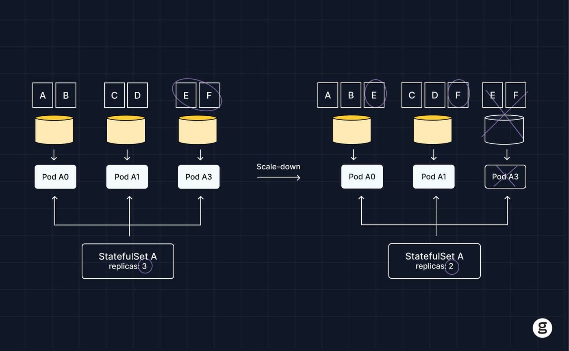569x351 pixels.
Task: Select circled box F next to box D
Action: [458, 95]
